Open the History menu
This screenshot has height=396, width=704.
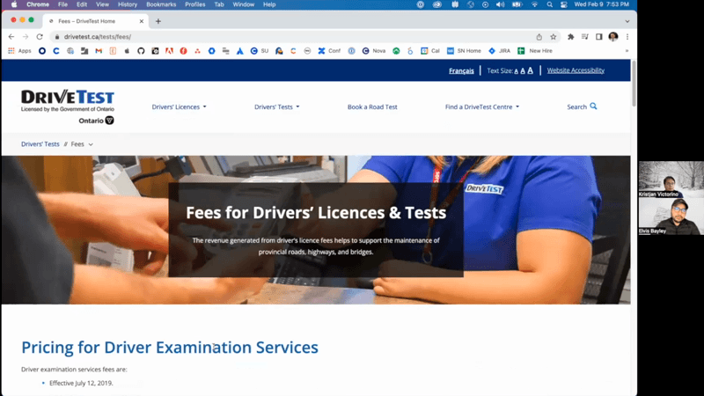[128, 4]
